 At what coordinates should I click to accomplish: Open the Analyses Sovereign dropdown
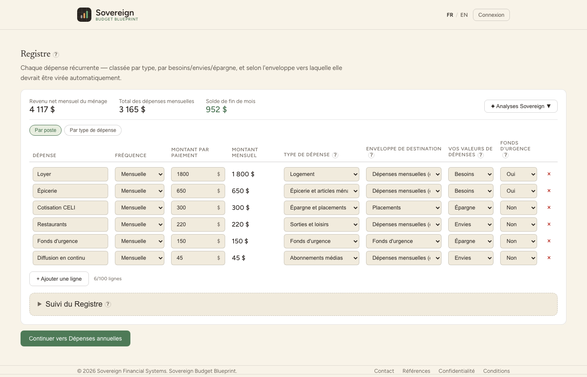(521, 106)
